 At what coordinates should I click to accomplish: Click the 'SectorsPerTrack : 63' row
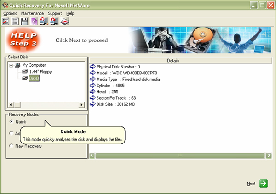(x=113, y=98)
